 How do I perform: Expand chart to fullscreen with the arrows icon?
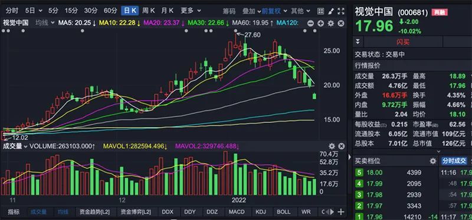click(341, 11)
